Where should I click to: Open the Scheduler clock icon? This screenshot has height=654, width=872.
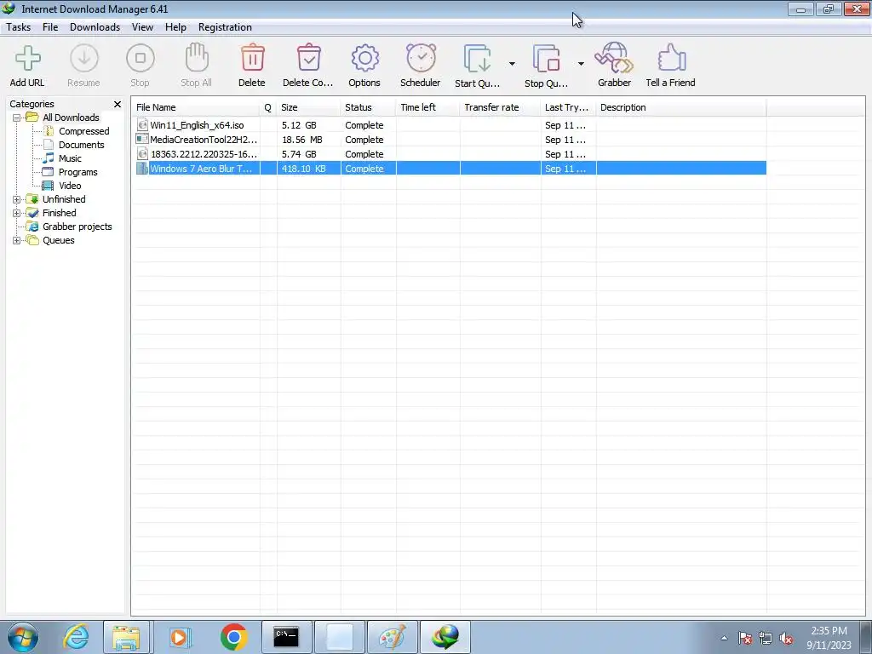[421, 58]
